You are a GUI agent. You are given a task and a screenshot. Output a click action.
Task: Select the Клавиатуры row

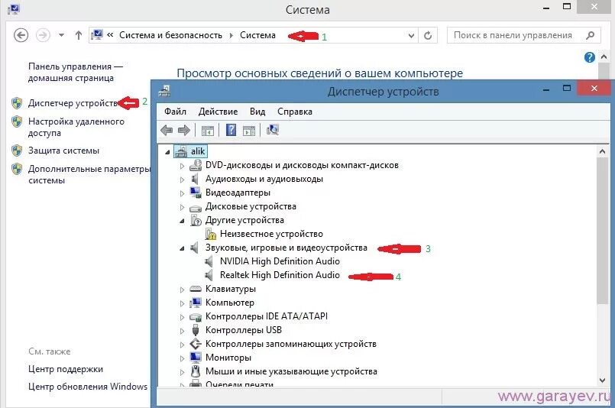tap(231, 289)
